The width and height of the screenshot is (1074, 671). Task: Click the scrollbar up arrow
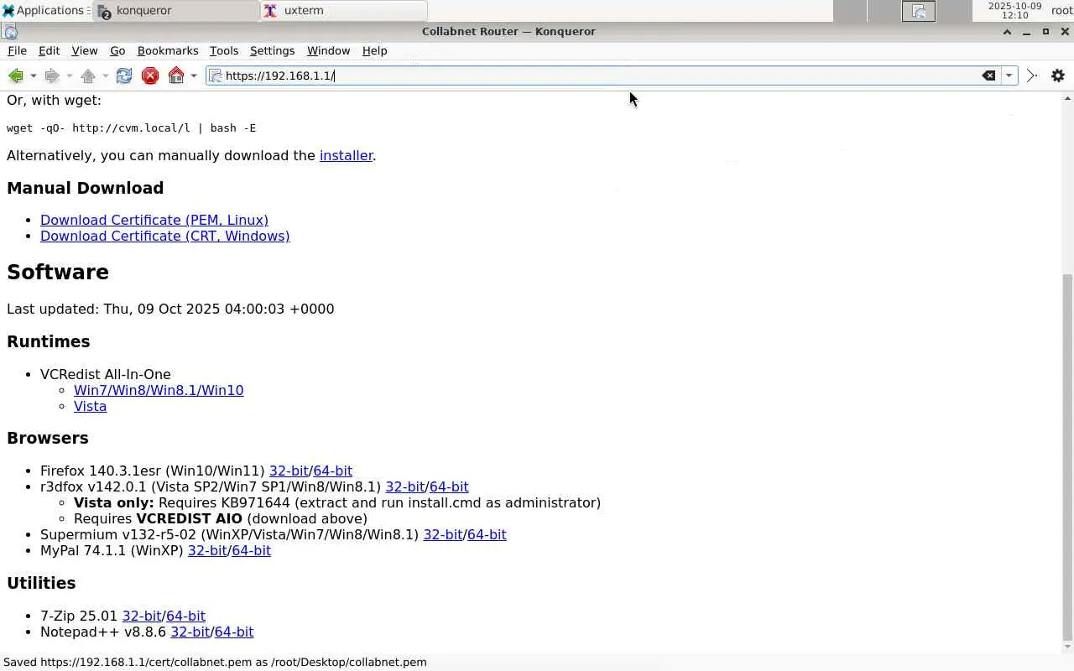pyautogui.click(x=1067, y=98)
